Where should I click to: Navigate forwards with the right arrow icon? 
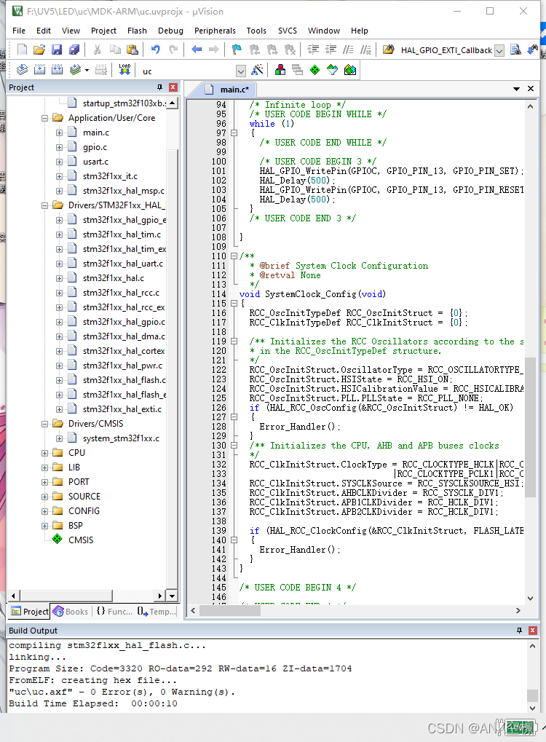[x=214, y=49]
